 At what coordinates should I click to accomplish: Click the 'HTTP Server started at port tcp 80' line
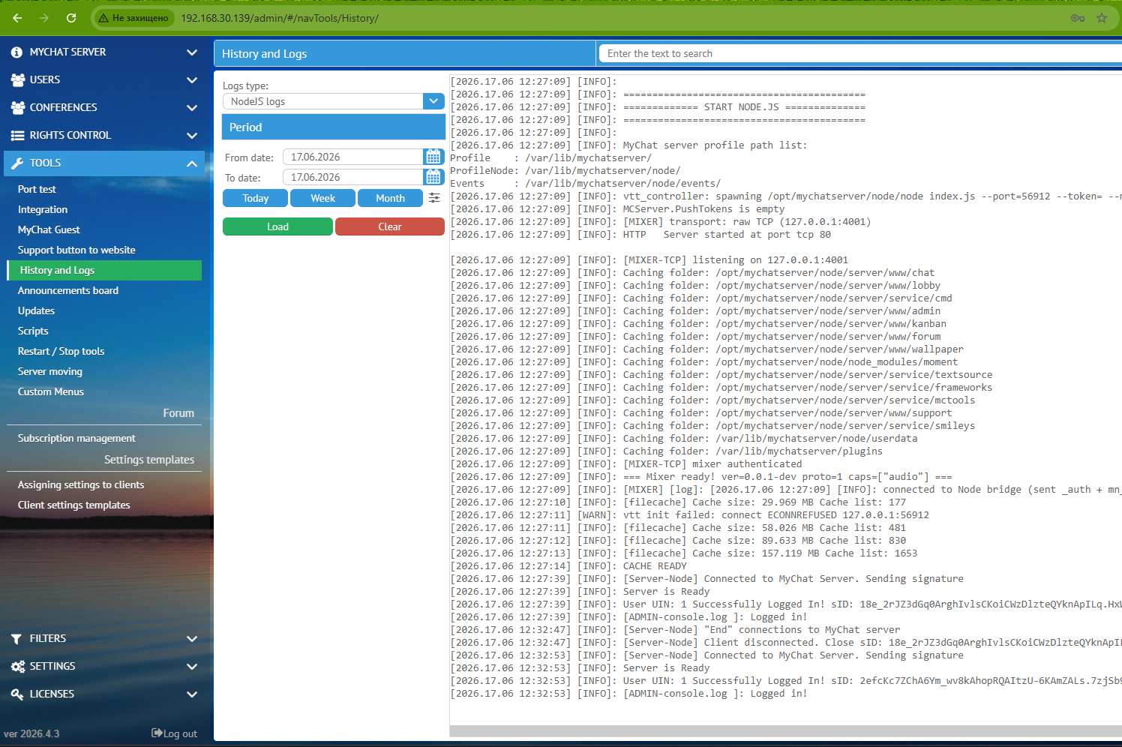(640, 235)
